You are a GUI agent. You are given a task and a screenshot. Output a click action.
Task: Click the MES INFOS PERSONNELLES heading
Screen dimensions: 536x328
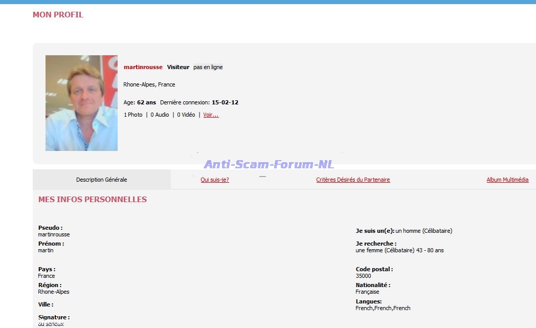[93, 200]
